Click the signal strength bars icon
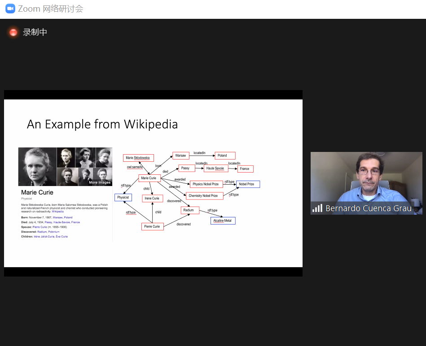The width and height of the screenshot is (426, 346). tap(317, 208)
